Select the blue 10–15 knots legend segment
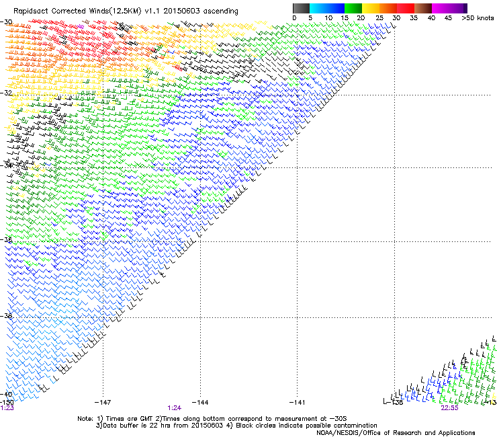 (x=336, y=8)
